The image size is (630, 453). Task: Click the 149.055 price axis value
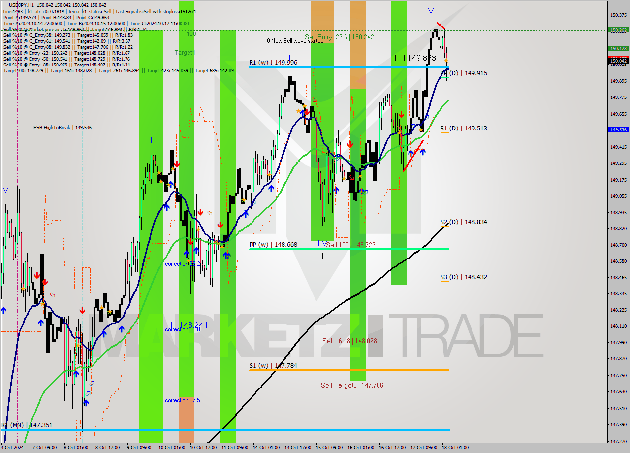[x=618, y=196]
